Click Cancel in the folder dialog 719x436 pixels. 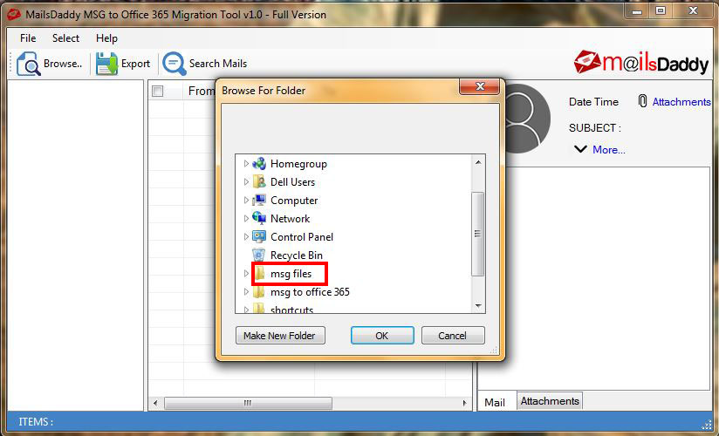coord(452,336)
